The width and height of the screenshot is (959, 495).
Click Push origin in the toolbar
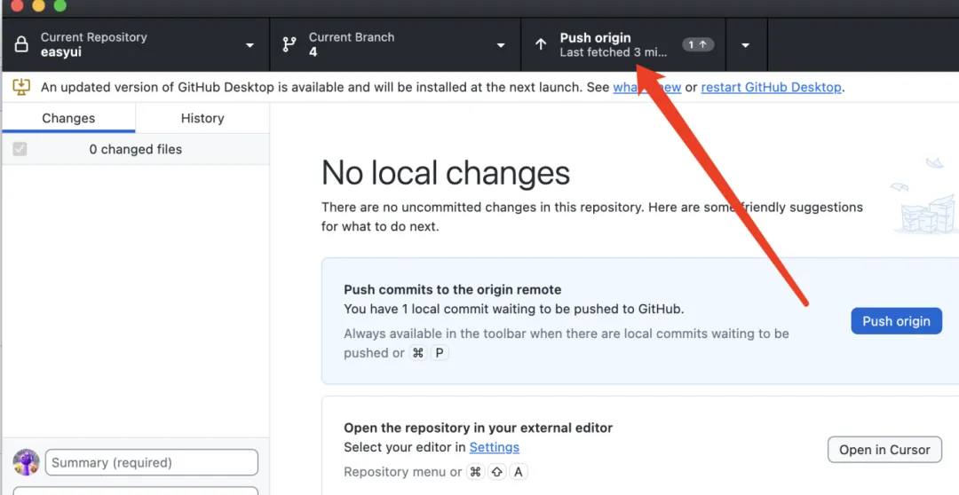tap(623, 44)
